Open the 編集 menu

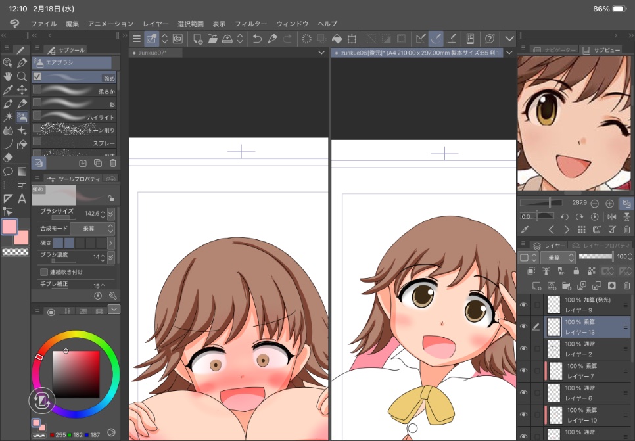tap(72, 24)
